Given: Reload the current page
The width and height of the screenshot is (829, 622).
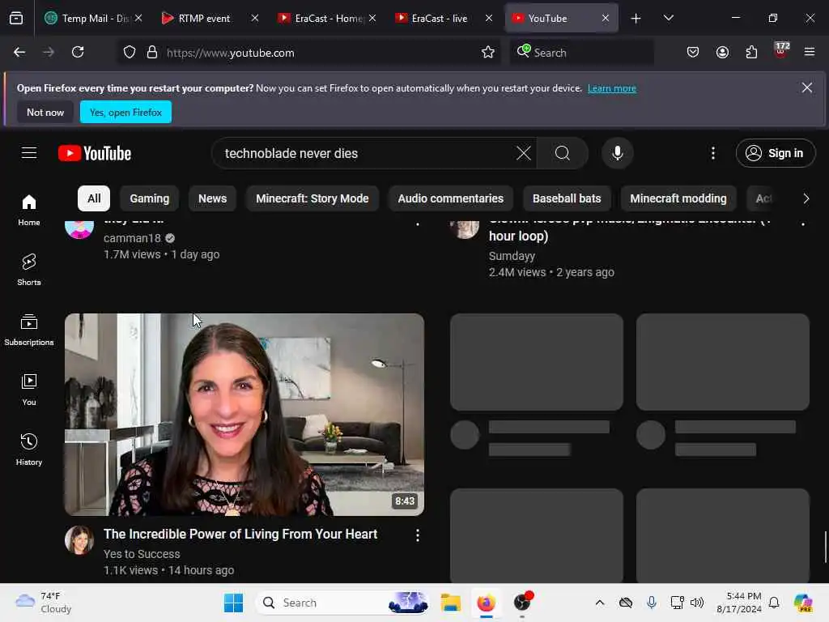Looking at the screenshot, I should [78, 53].
